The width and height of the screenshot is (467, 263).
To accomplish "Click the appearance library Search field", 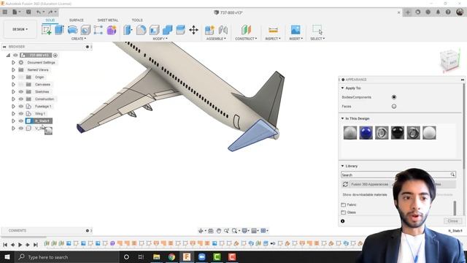I will point(398,175).
